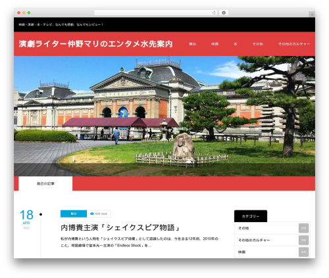Open その他のカルチャー category in the sidebar

[272, 240]
